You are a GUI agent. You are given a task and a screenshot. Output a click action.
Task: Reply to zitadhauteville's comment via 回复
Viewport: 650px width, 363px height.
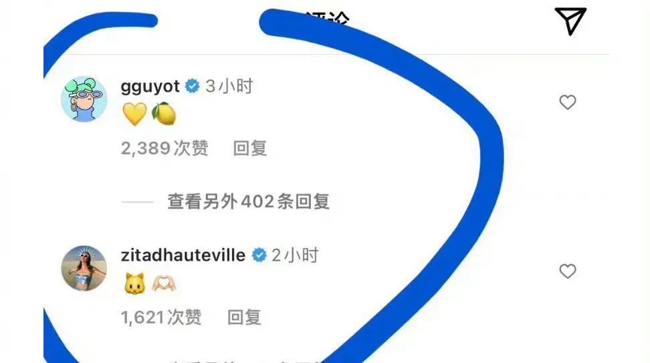pyautogui.click(x=244, y=318)
